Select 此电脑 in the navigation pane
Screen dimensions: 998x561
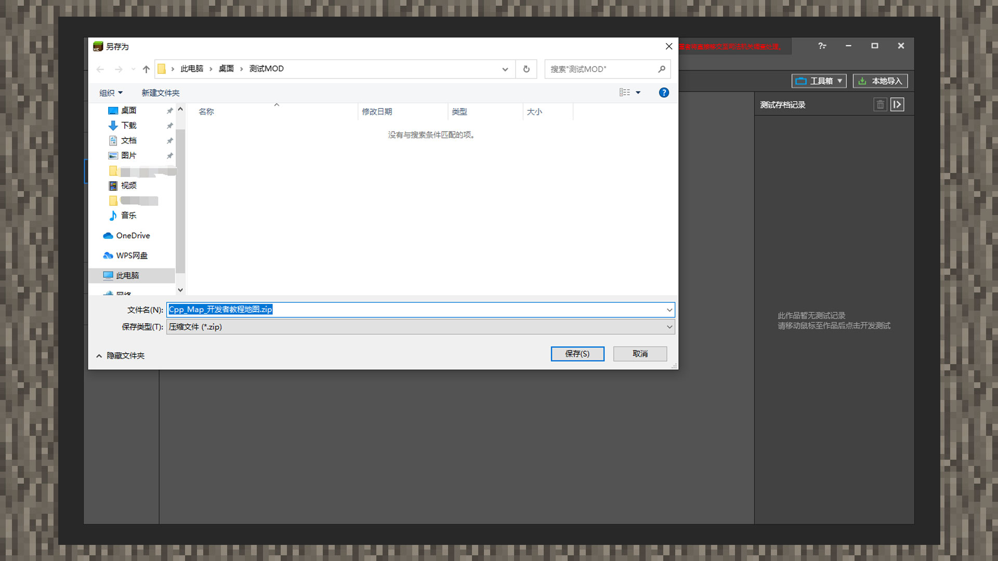coord(132,275)
